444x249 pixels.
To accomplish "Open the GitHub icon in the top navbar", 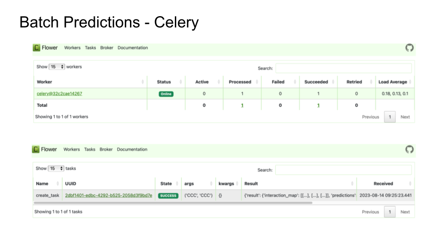I will click(409, 48).
